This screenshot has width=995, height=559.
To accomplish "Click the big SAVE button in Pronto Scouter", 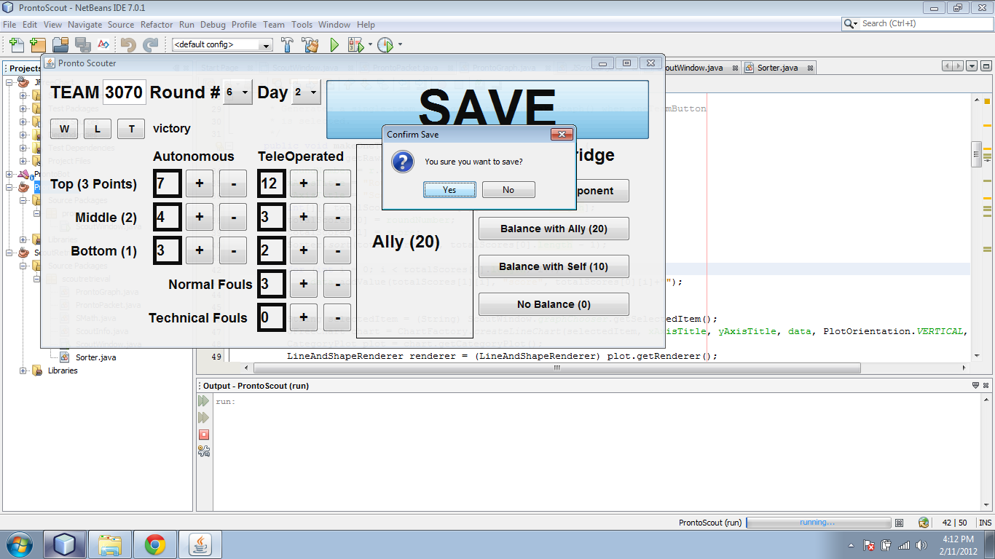I will (x=487, y=108).
